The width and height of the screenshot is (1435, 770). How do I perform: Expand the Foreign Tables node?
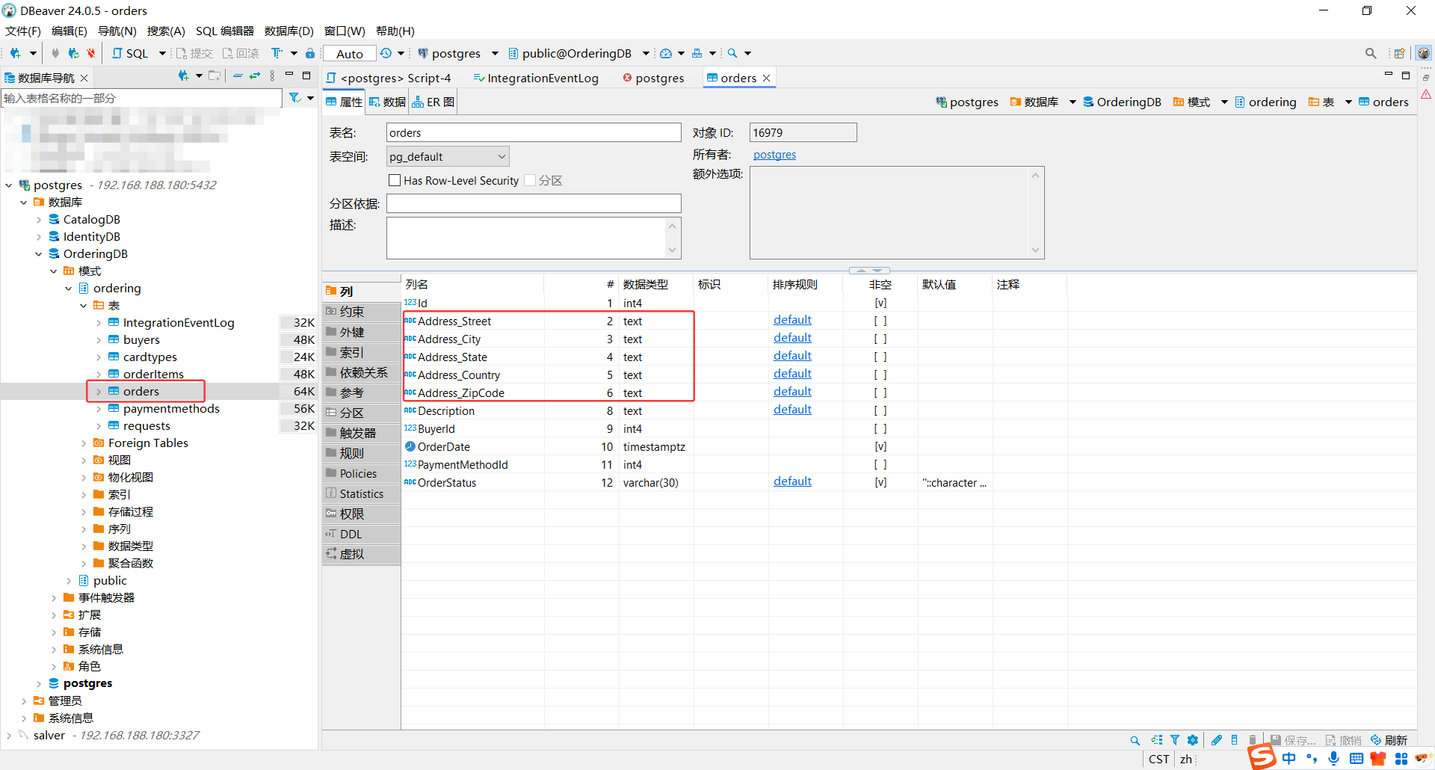[84, 443]
